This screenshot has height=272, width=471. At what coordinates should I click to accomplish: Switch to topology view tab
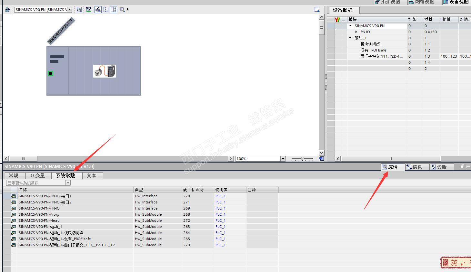point(390,2)
